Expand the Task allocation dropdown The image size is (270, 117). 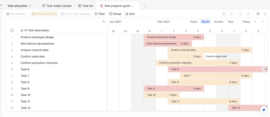[19, 6]
